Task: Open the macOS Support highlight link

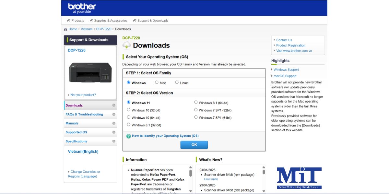Action: 285,76
